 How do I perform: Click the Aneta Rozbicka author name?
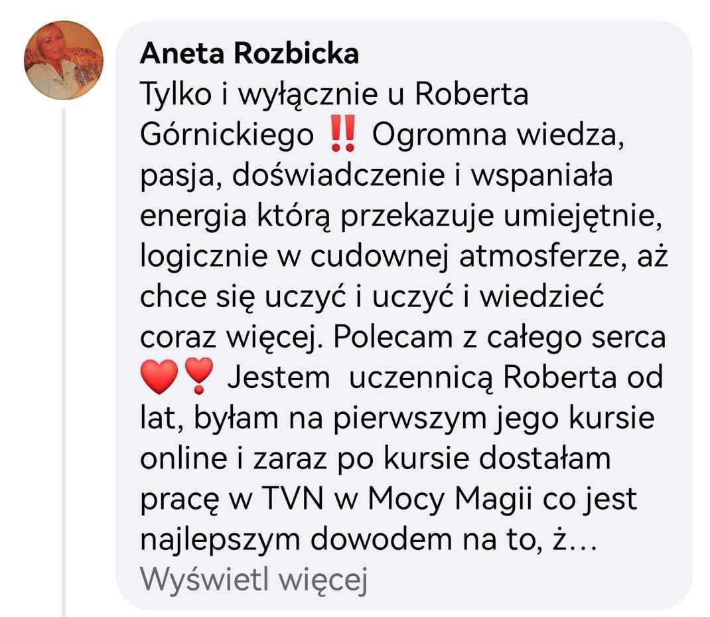coord(249,54)
